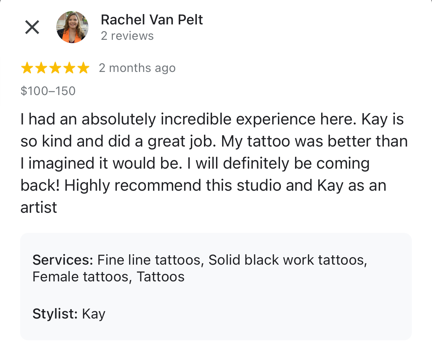Screen dimensions: 432x359
Task: Click the fourth rating star
Action: pyautogui.click(x=69, y=68)
